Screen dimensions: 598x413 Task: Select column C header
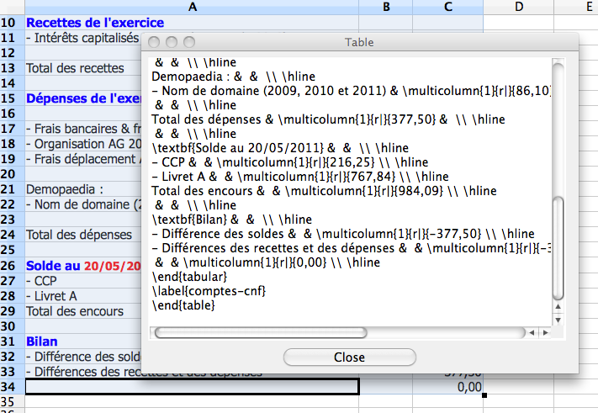tap(448, 7)
